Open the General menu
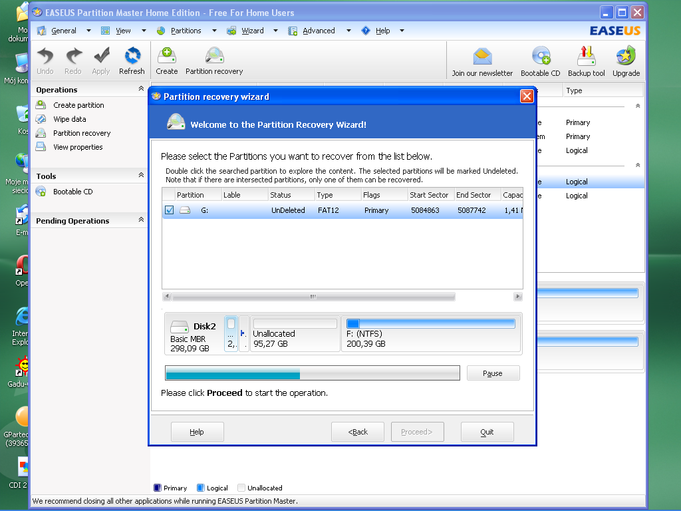The width and height of the screenshot is (681, 511). point(63,31)
